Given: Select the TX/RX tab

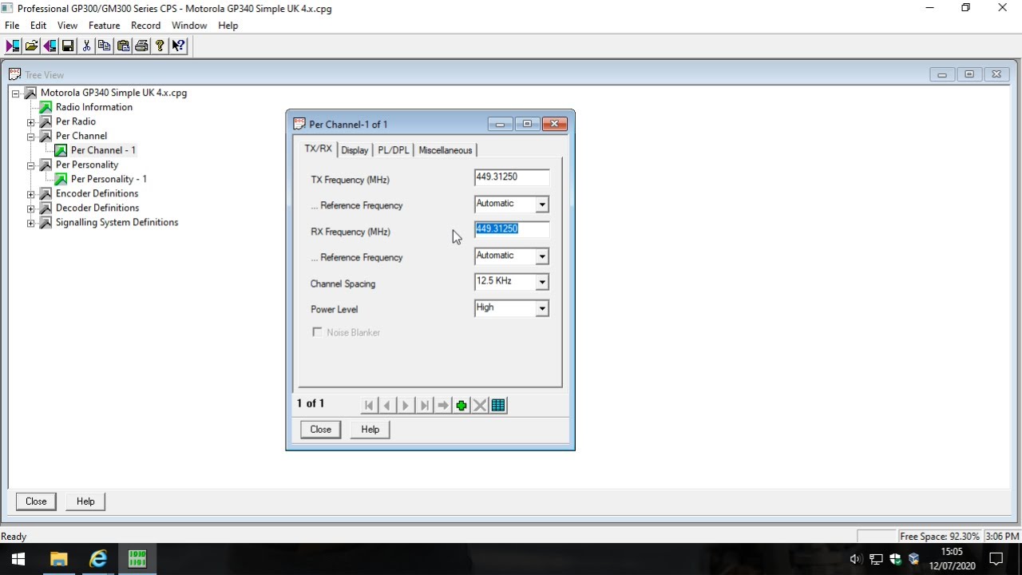Looking at the screenshot, I should [x=318, y=149].
